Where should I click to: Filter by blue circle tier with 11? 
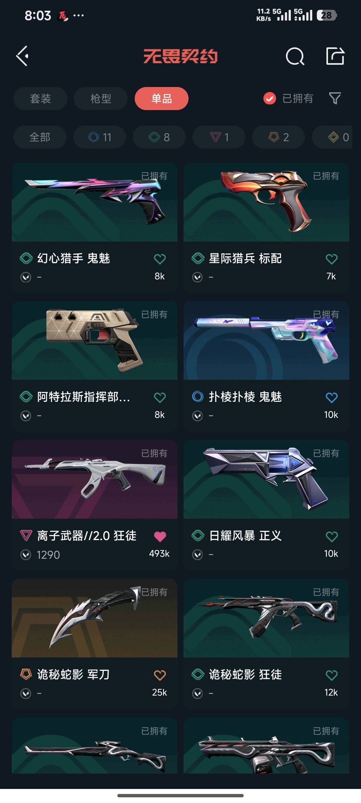pos(100,137)
